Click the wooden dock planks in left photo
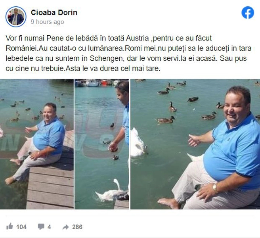Viewport: 260px width, 238px height. (50, 188)
